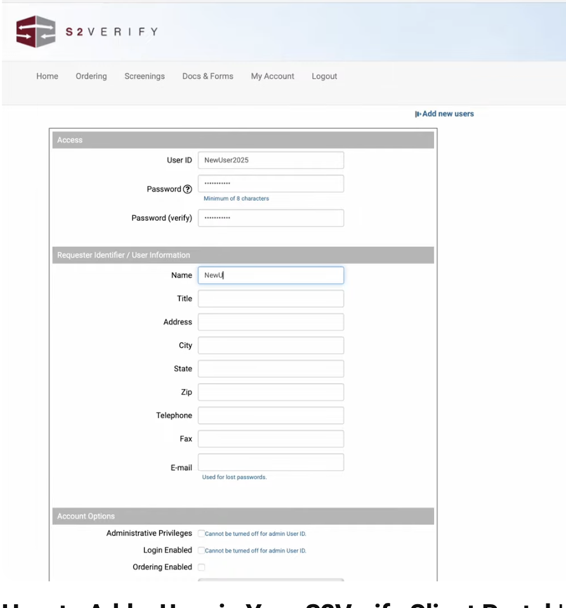Click the Administrative Privileges label
Screen dimensions: 566x608
pyautogui.click(x=149, y=534)
